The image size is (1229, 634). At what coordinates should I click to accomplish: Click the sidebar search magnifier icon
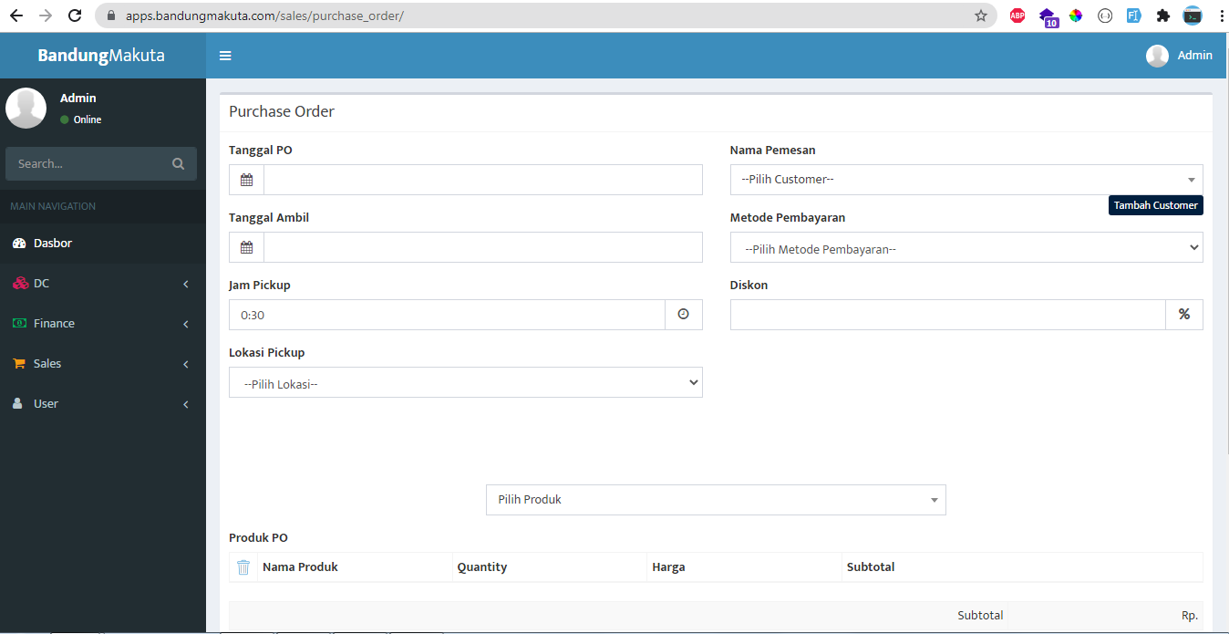178,164
